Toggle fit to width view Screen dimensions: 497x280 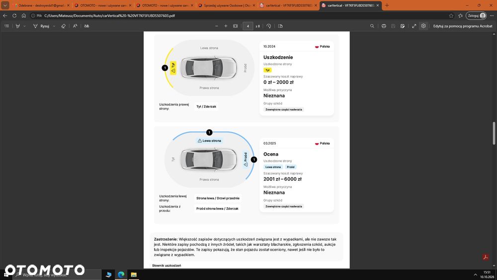tap(235, 26)
